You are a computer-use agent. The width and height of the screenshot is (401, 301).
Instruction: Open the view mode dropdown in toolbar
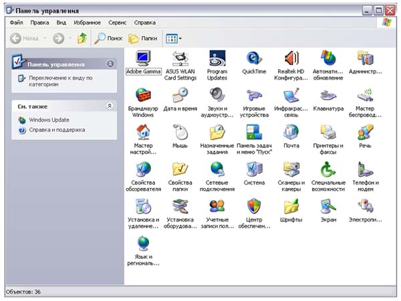174,39
